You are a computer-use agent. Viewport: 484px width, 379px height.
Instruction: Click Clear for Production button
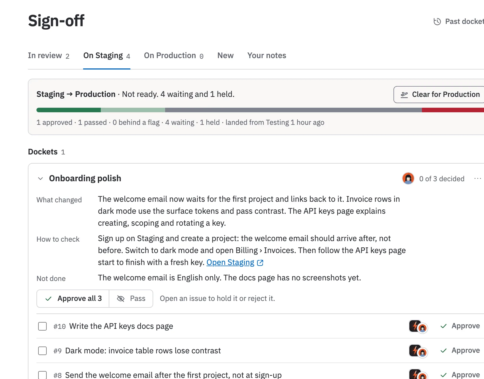click(439, 95)
